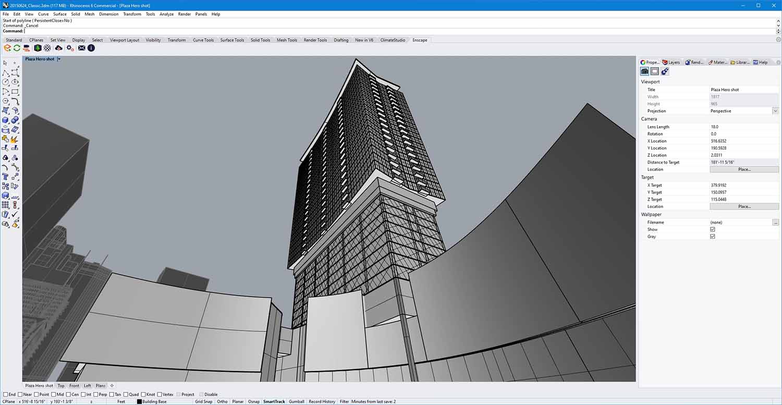Uncheck Gray under Wallpaper settings
Screen dimensions: 782x405
(x=713, y=236)
